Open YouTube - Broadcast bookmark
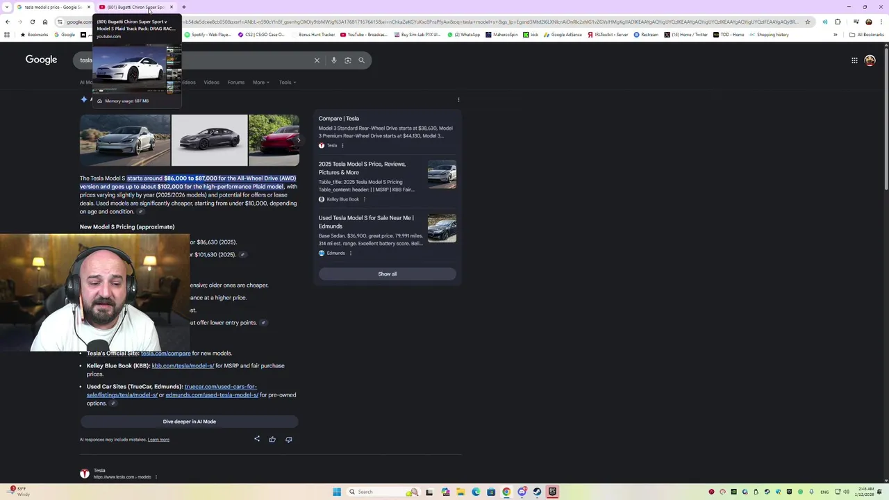889x500 pixels. 364,35
